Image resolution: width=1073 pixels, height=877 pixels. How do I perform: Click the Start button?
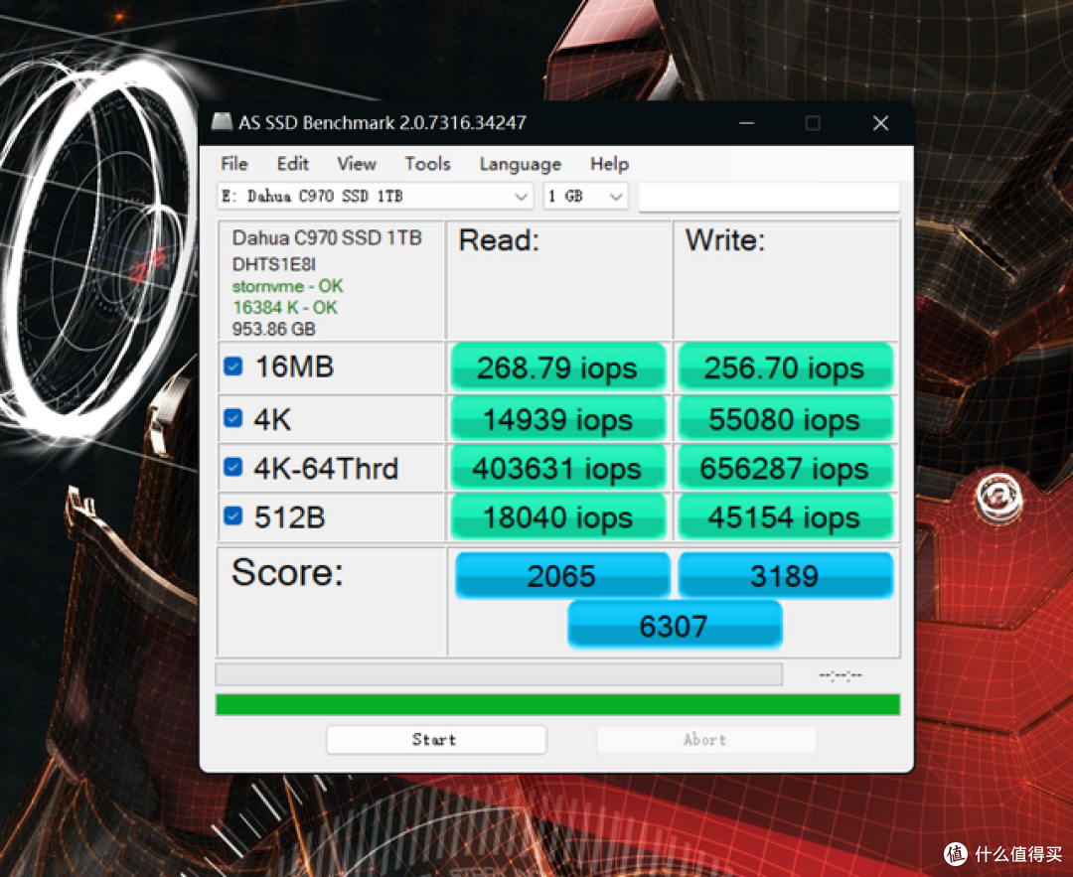click(x=436, y=740)
